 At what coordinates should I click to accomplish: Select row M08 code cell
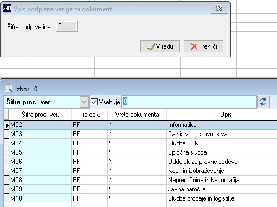[x=40, y=180]
